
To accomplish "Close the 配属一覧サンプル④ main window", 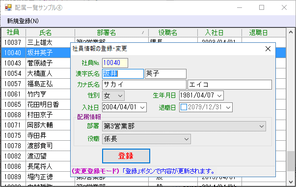I will (284, 7).
